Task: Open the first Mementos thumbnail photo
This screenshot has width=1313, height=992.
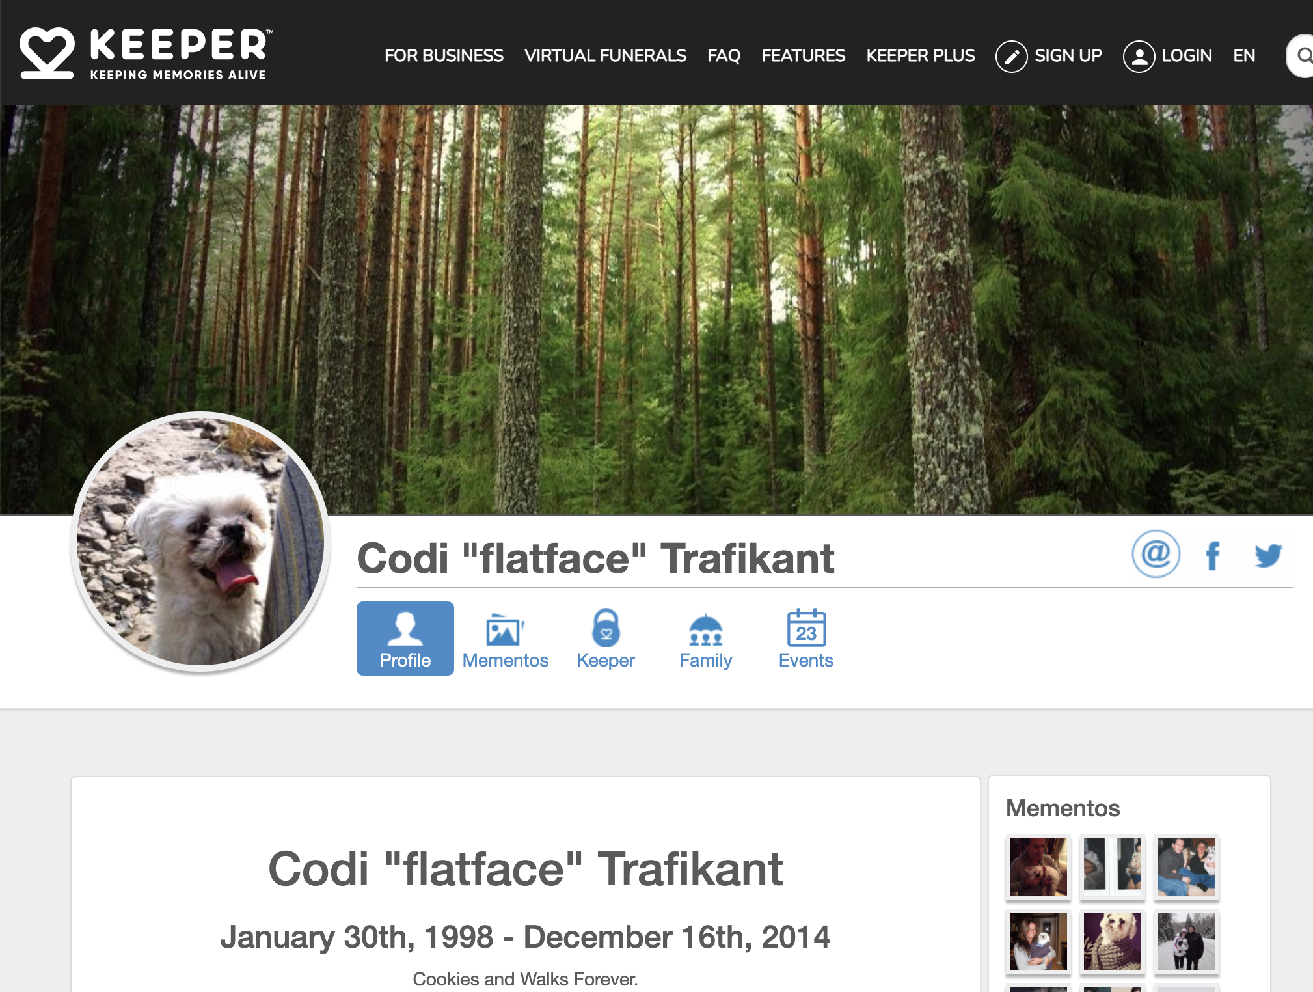Action: click(1038, 866)
